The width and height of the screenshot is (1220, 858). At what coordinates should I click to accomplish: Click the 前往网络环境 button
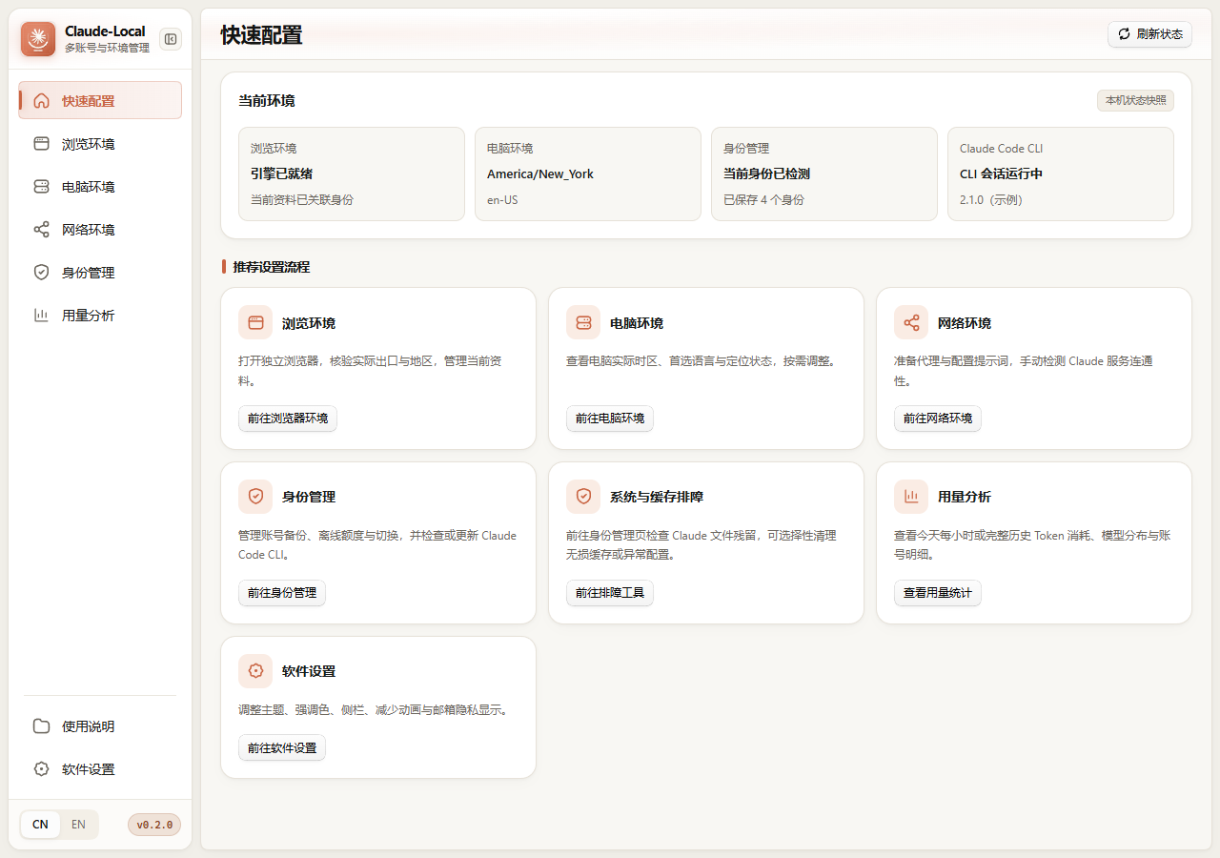pyautogui.click(x=938, y=419)
